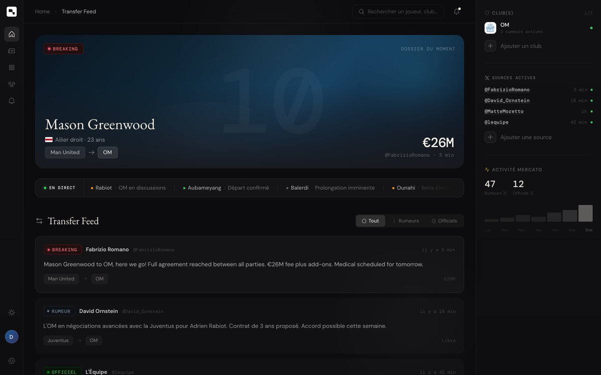The width and height of the screenshot is (601, 375).
Task: Click the Sam bar in the activity chart
Action: (570, 216)
